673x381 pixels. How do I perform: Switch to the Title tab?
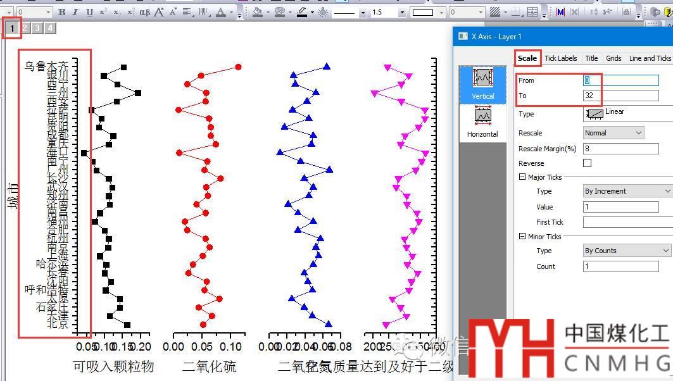[x=591, y=58]
